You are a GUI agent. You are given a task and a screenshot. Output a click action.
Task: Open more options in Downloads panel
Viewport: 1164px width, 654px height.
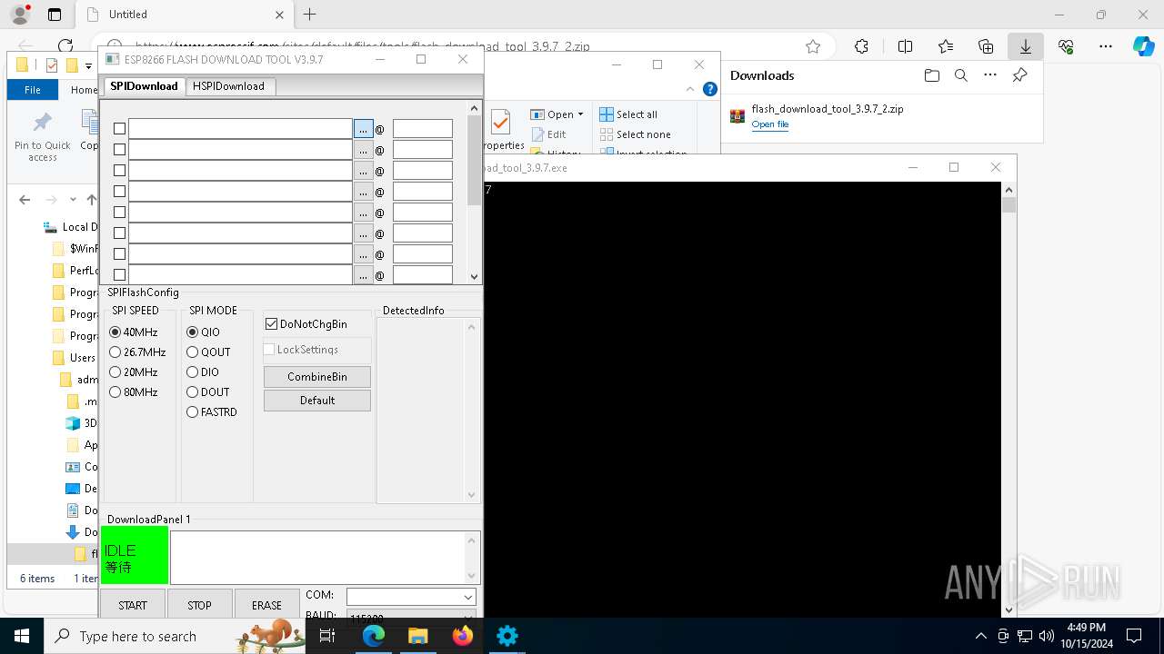(990, 75)
